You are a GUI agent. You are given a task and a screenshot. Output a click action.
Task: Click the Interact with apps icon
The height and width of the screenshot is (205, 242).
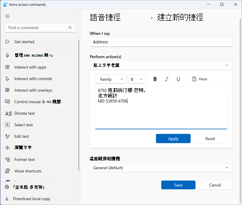[x=7, y=67]
